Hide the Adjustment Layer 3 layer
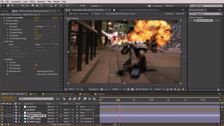224x126 pixels. pyautogui.click(x=2, y=116)
